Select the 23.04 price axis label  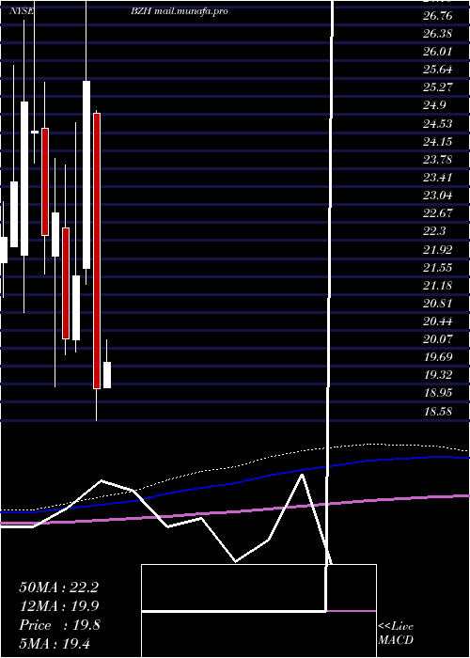point(437,196)
